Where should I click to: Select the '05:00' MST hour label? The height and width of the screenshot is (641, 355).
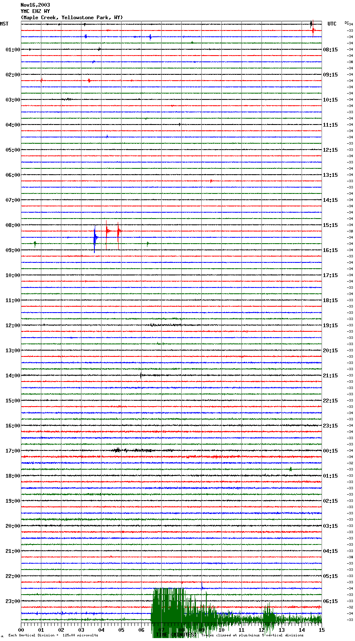13,150
